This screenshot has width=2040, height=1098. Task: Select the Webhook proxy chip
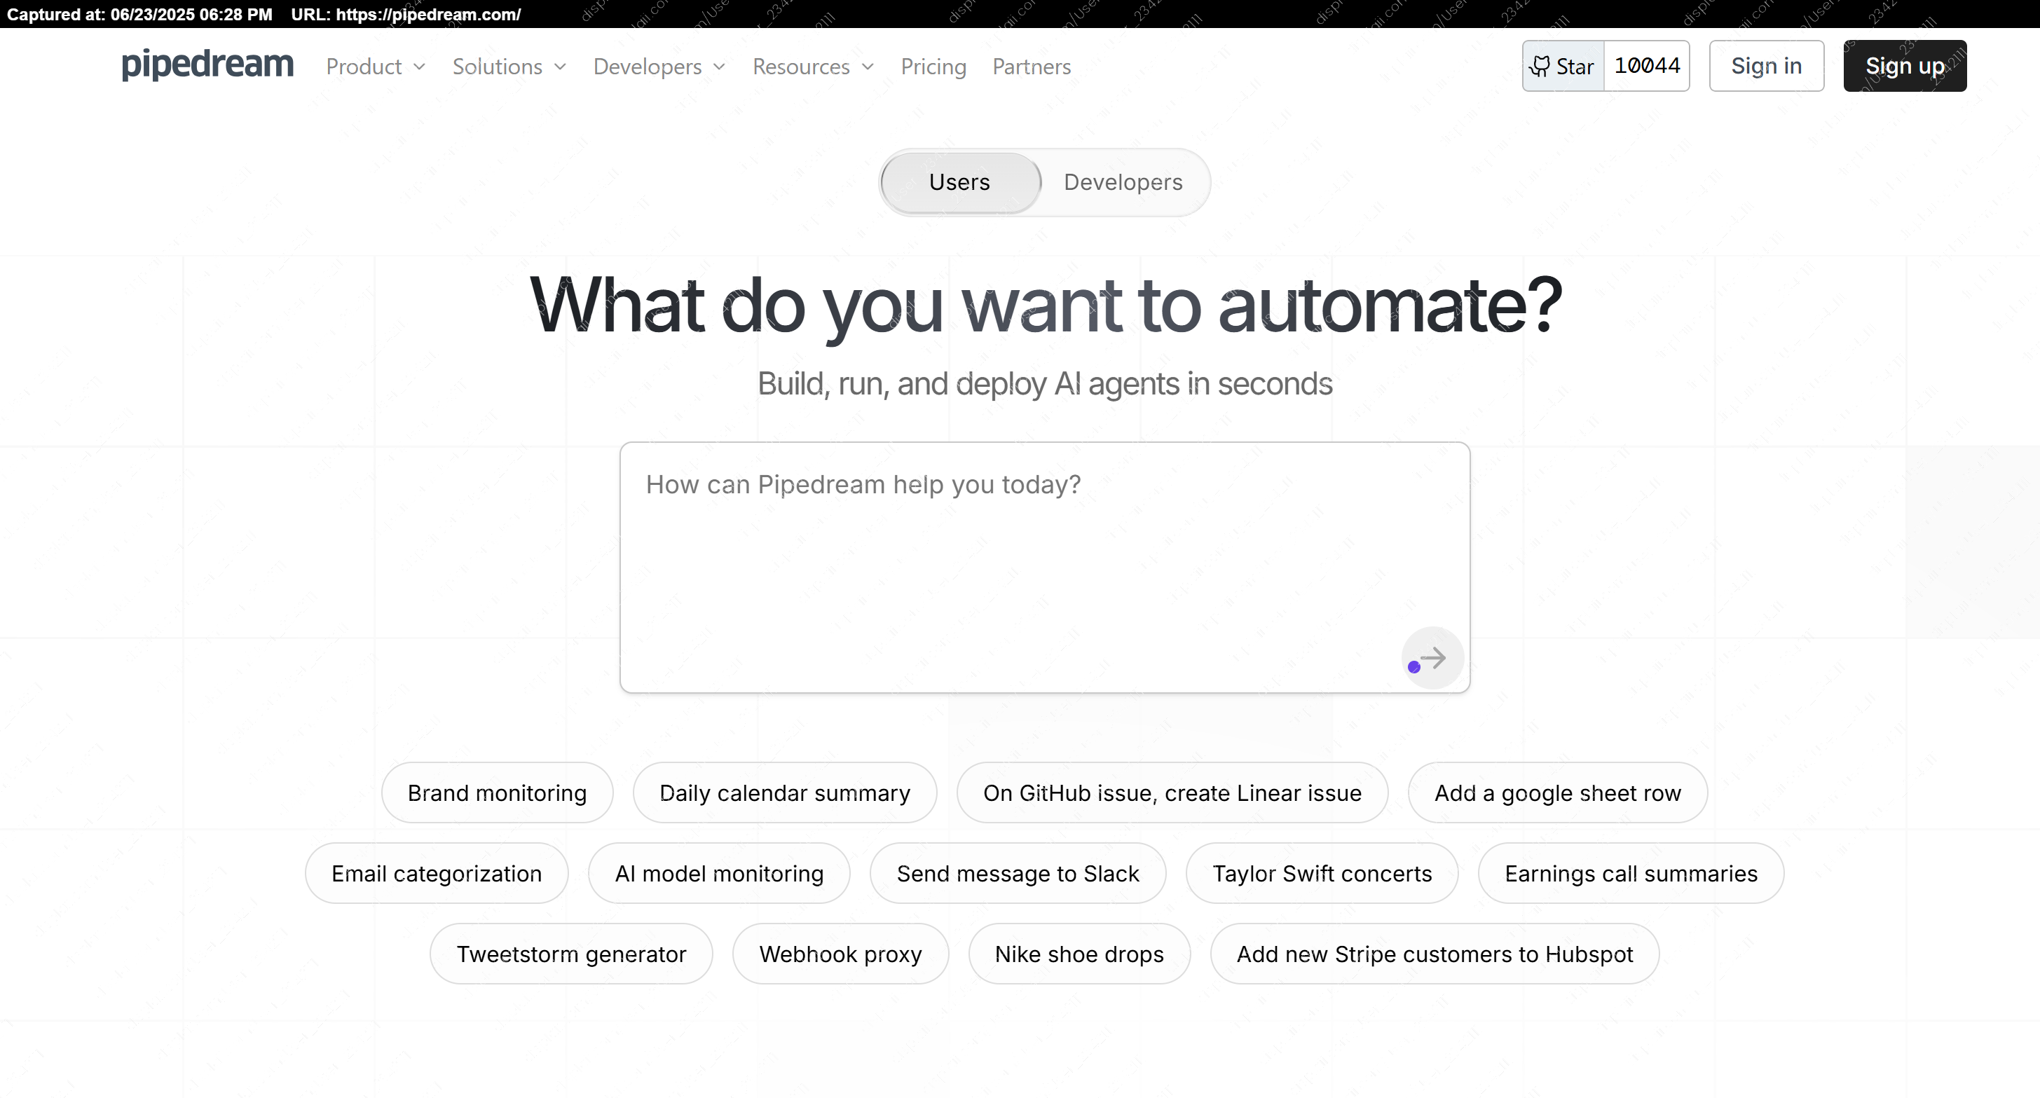pos(840,954)
